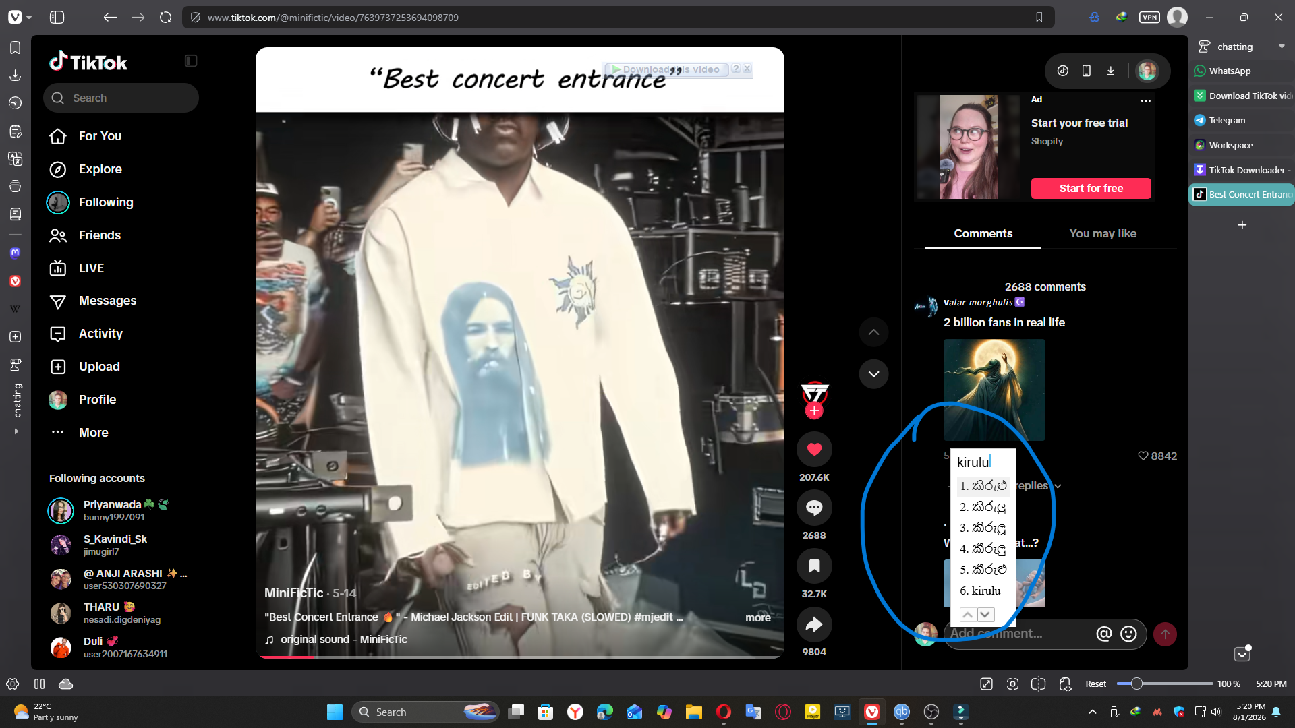Follow MiniFicTic with red plus badge
Screen dimensions: 1295x728
point(814,411)
